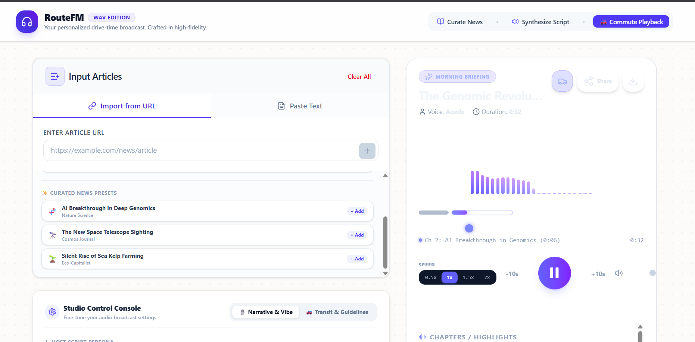
Task: Rewind playback by 10 seconds
Action: tap(512, 274)
